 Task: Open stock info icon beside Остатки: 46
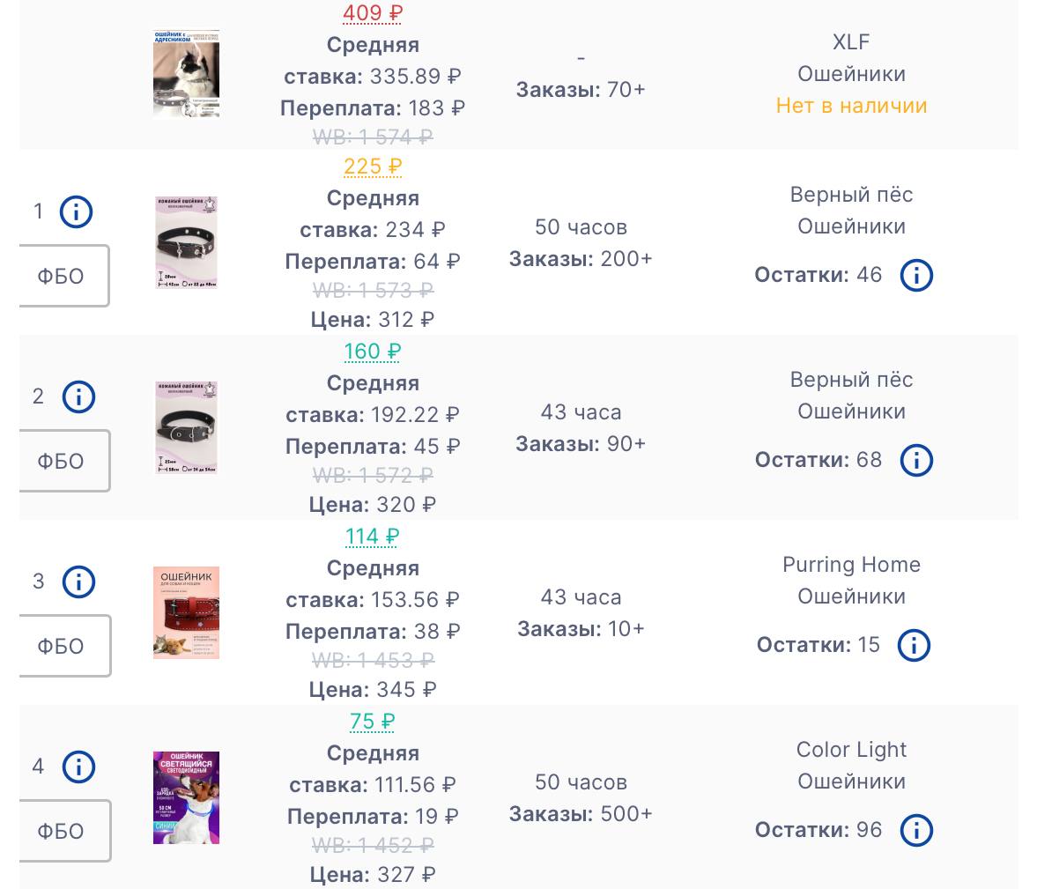coord(916,276)
